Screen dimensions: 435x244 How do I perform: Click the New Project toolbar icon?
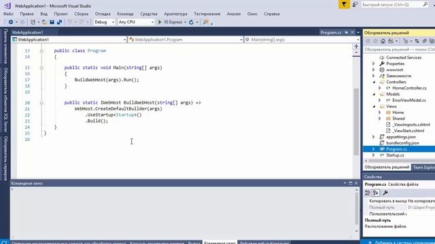point(33,22)
